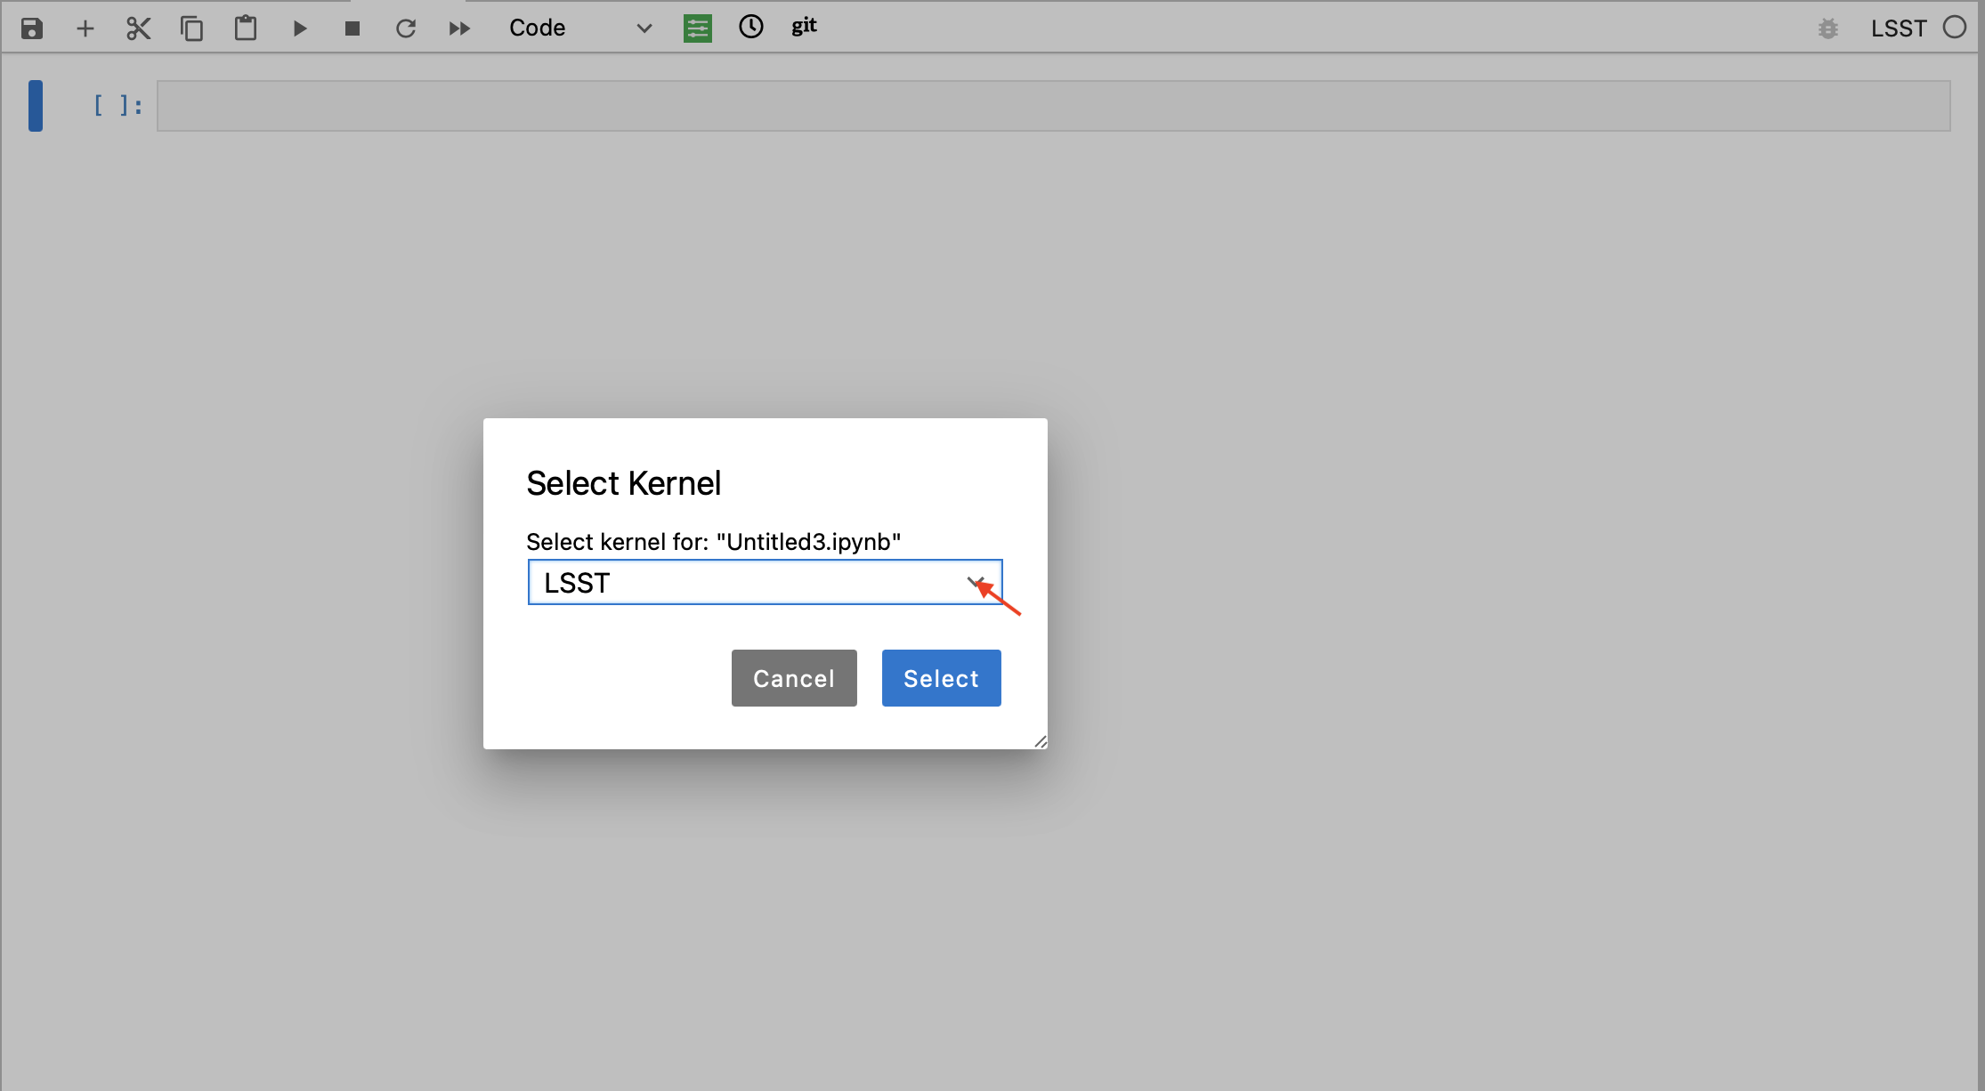Insert a new cell below
Image resolution: width=1985 pixels, height=1091 pixels.
85,28
